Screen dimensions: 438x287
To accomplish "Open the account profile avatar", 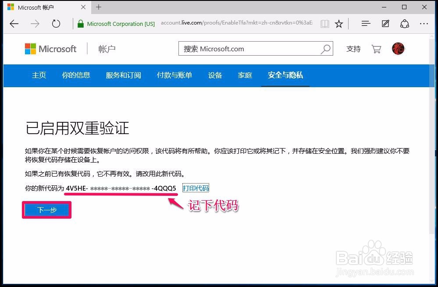I will pyautogui.click(x=398, y=49).
